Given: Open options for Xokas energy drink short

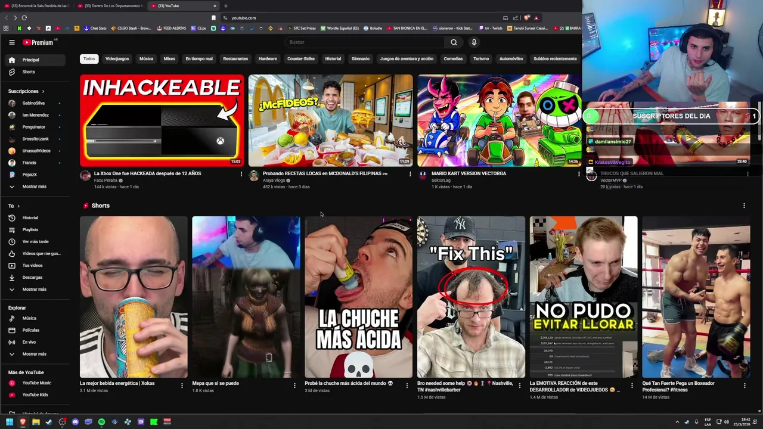Looking at the screenshot, I should [182, 386].
